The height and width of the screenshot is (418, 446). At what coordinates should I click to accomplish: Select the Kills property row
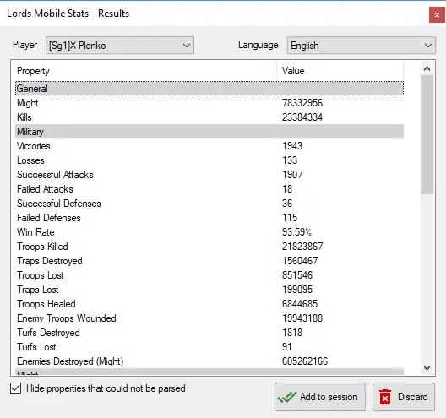pyautogui.click(x=209, y=117)
